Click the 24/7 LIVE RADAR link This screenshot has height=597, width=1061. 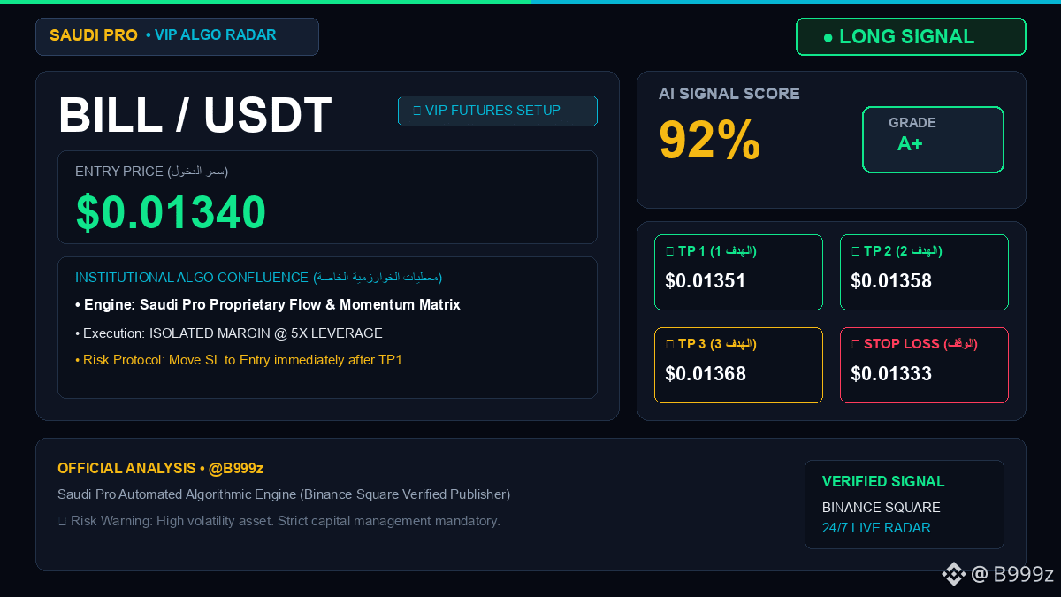point(876,528)
